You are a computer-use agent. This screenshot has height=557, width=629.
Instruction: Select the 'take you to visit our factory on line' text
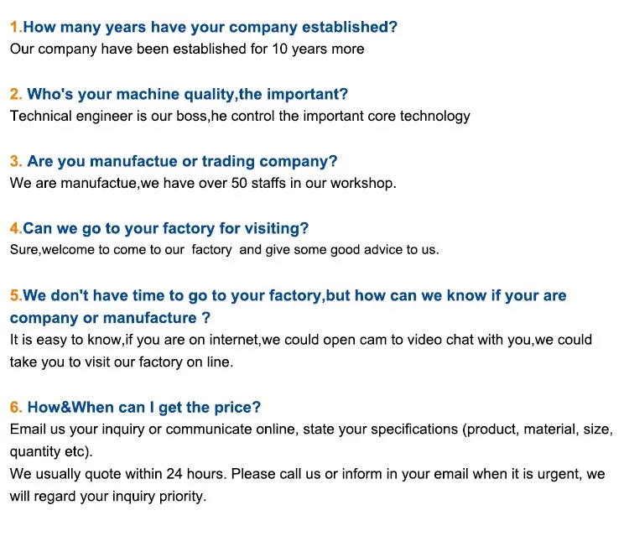[x=122, y=362]
